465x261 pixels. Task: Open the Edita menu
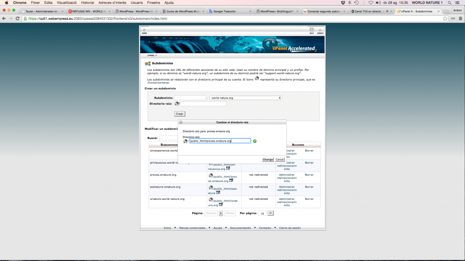(x=48, y=3)
